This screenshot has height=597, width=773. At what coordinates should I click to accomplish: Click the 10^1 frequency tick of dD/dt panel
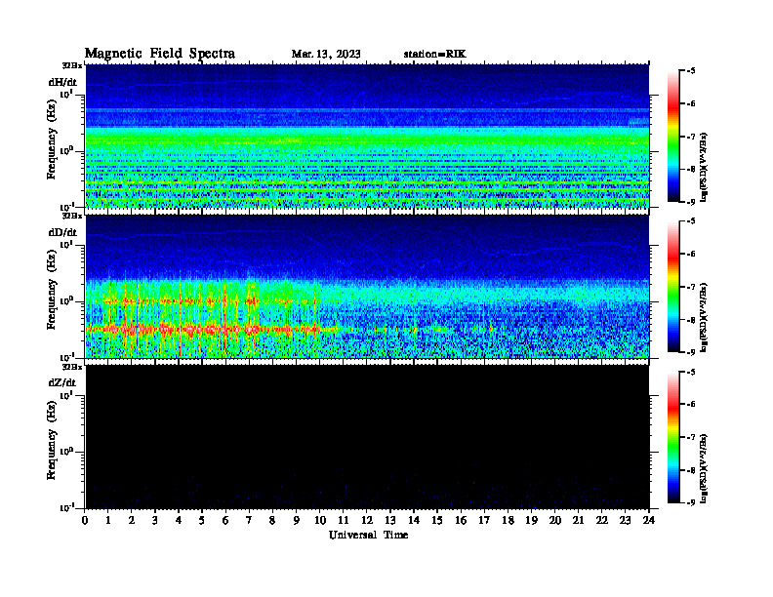(x=66, y=244)
